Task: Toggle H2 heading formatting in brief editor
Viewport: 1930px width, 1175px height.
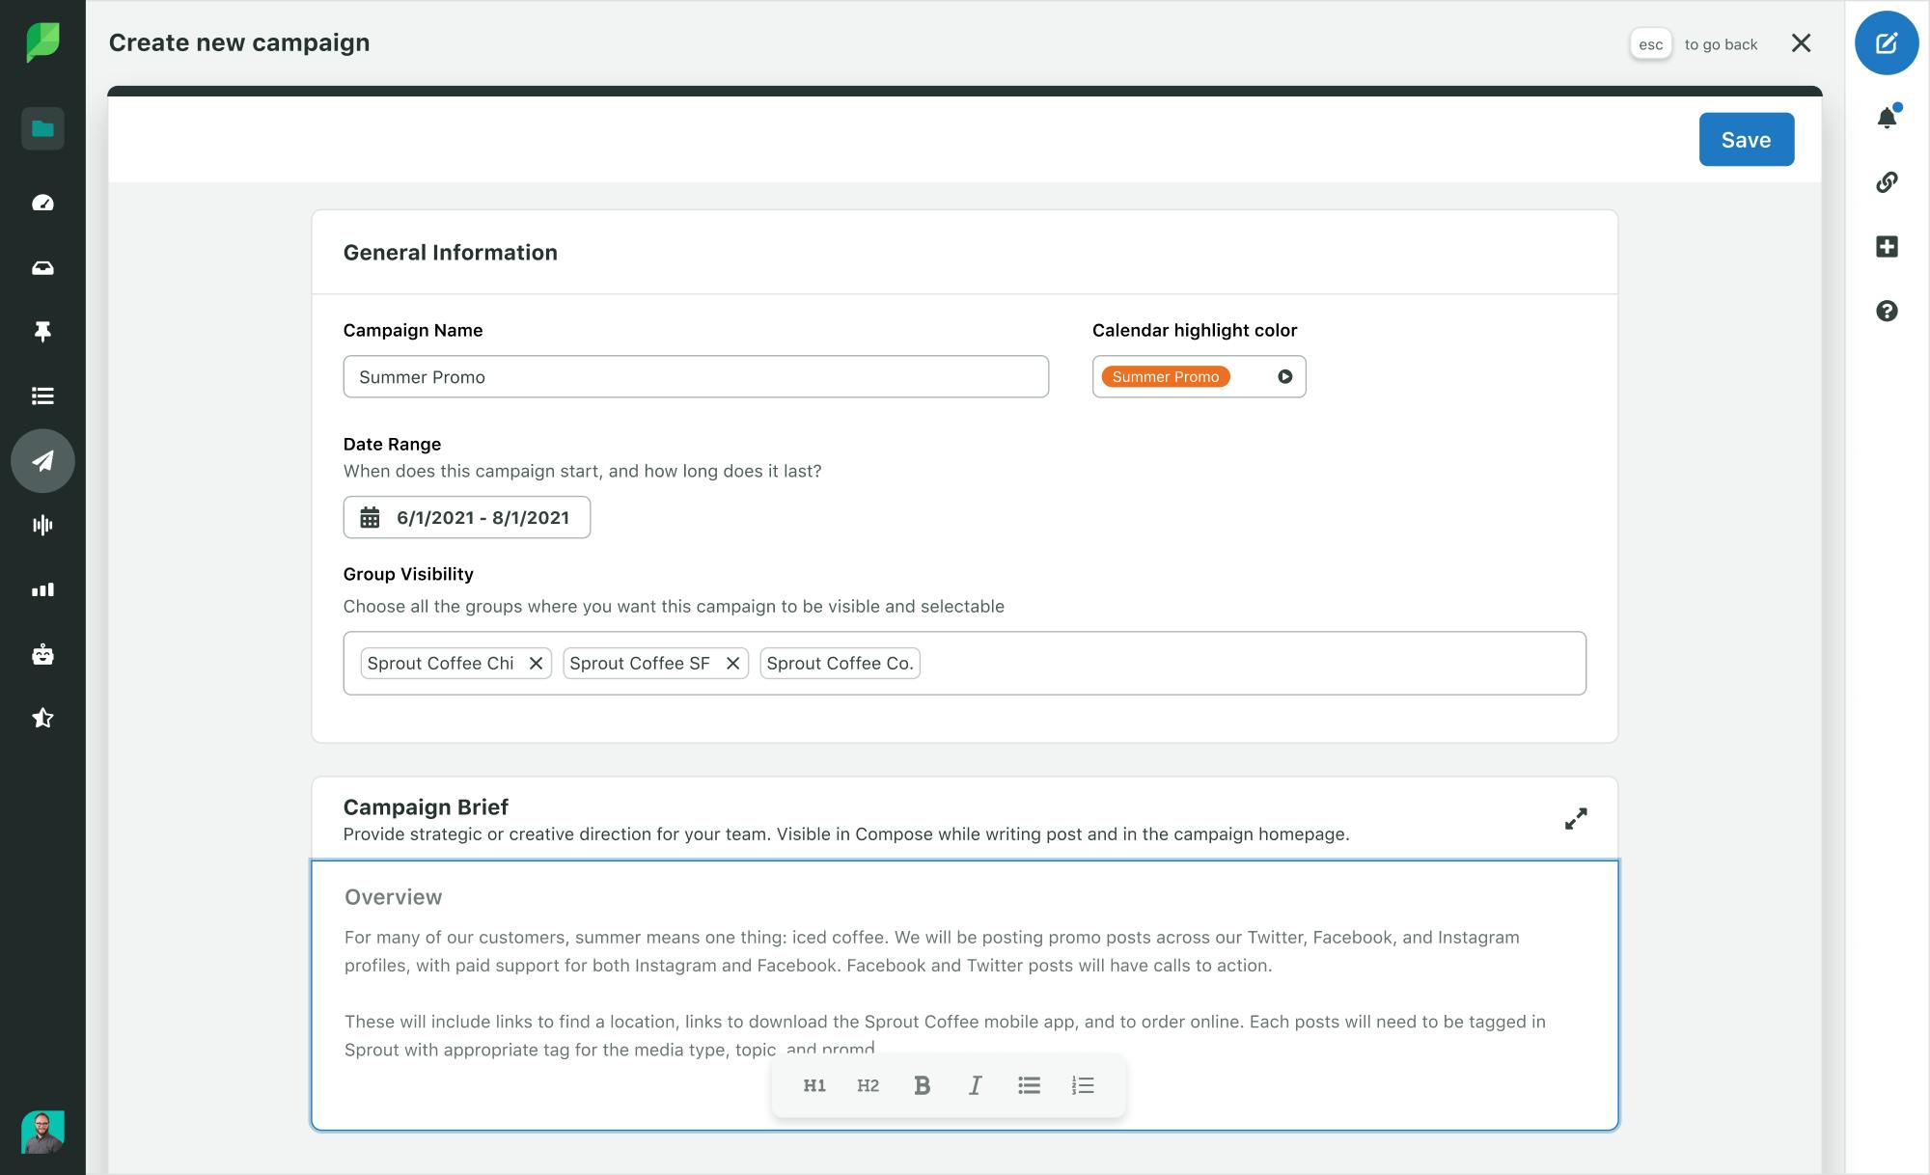Action: (868, 1085)
